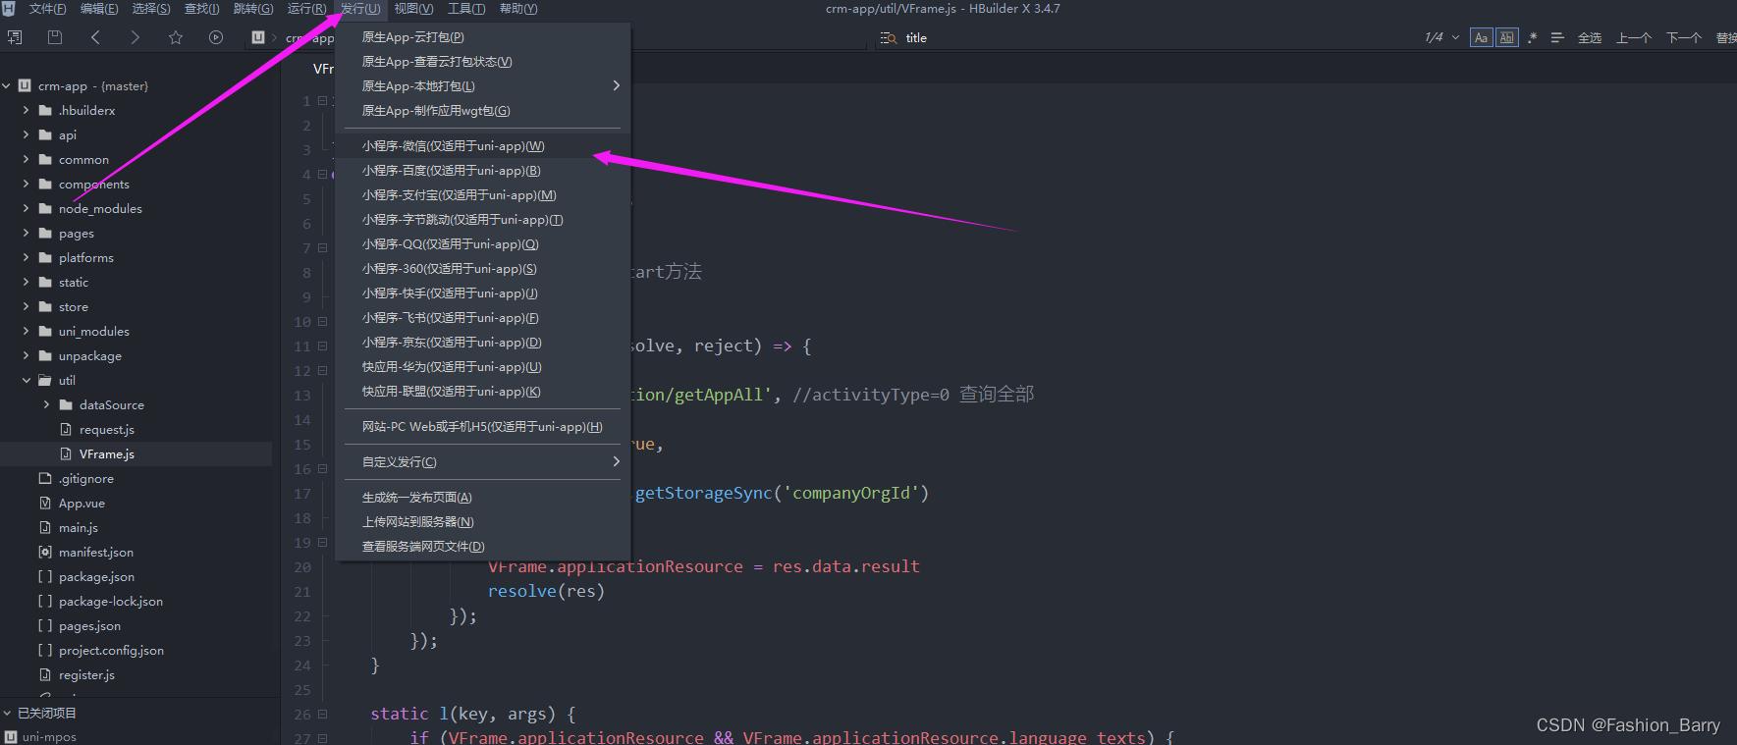Open the 帮助(Y) menu
The image size is (1737, 745).
coord(518,9)
